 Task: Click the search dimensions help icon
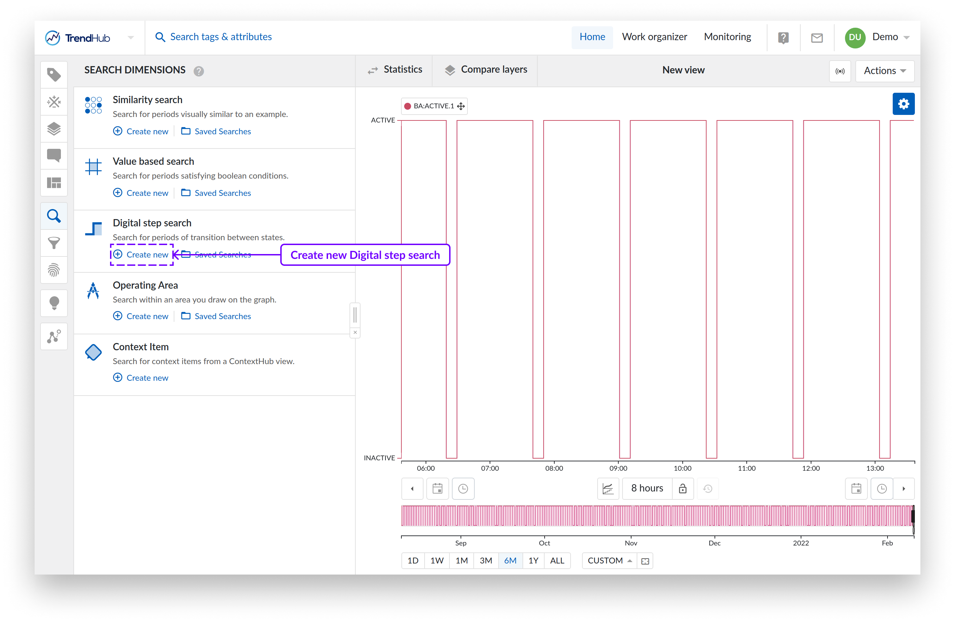(x=199, y=71)
